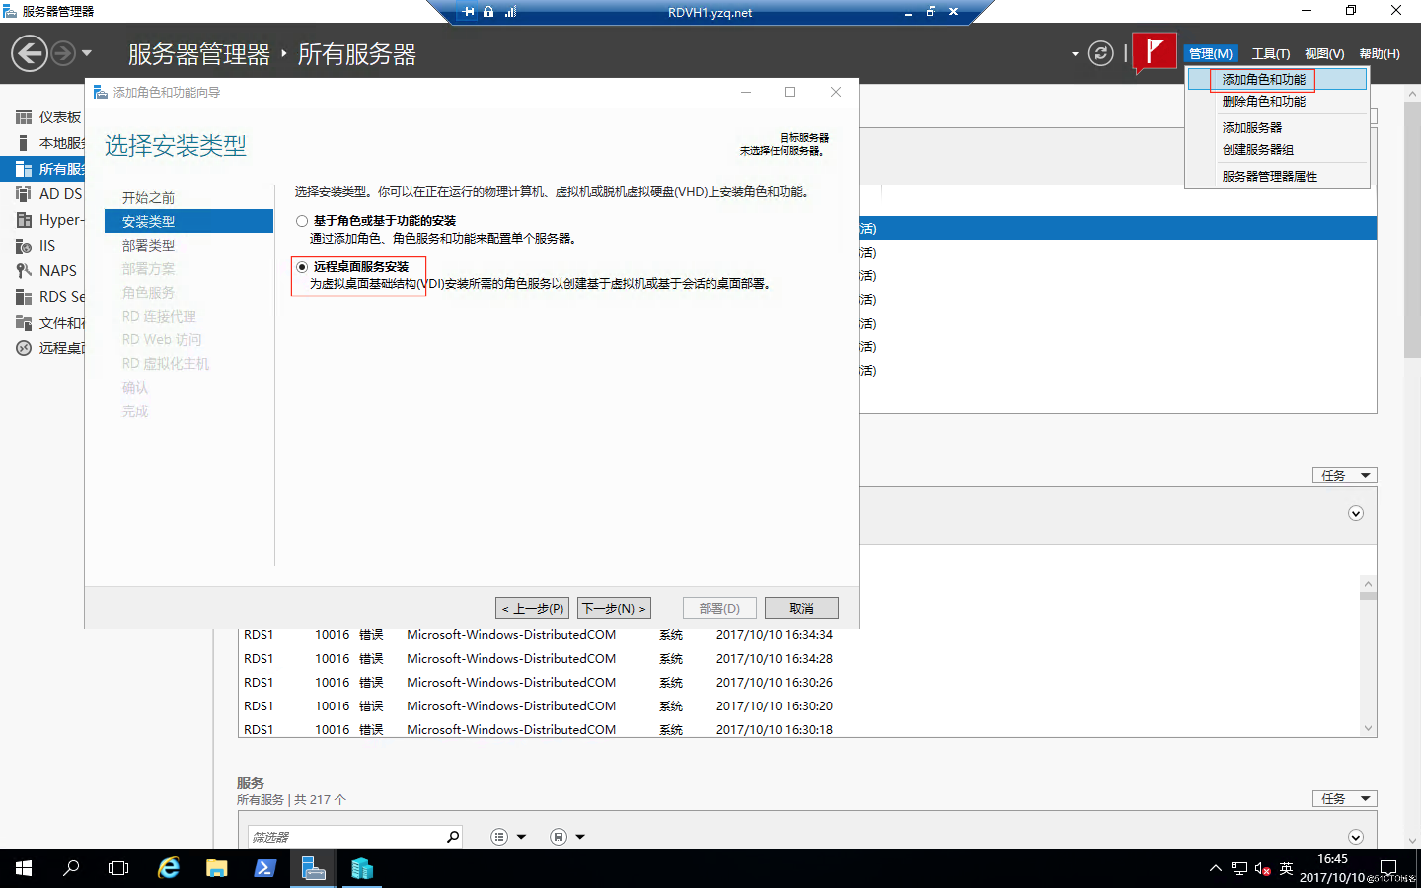Image resolution: width=1421 pixels, height=888 pixels.
Task: Click the signal strength icon on RDP bar
Action: 510,11
